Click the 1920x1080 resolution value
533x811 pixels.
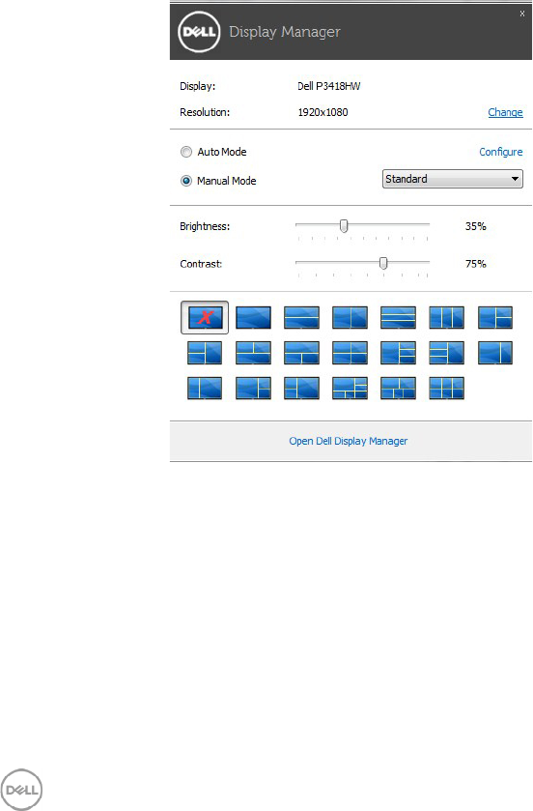click(x=323, y=112)
